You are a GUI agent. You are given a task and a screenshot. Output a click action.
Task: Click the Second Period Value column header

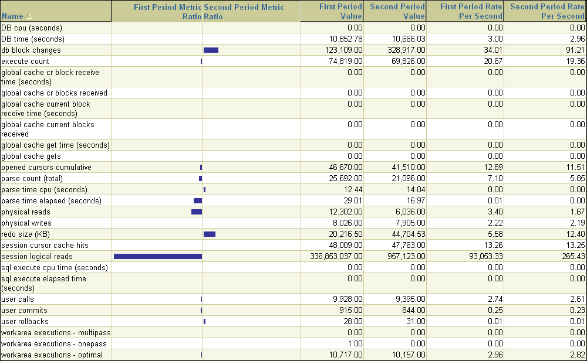coord(396,11)
